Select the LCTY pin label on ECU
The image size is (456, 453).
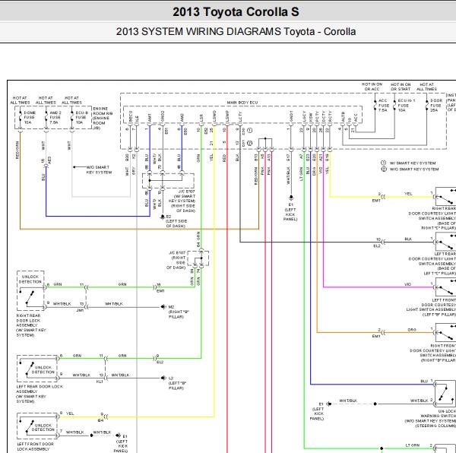240,117
